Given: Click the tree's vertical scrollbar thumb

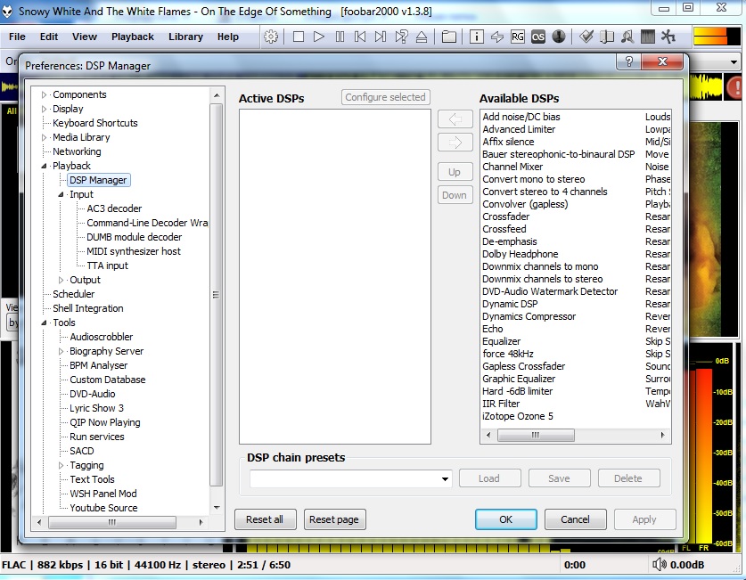Looking at the screenshot, I should [x=216, y=295].
